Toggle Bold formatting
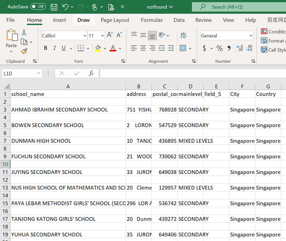 [46, 48]
